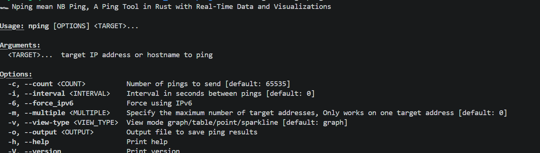Click the Options: heading

point(16,74)
